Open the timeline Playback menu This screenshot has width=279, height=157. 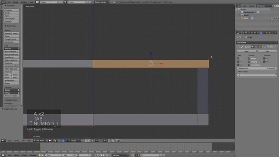click(x=33, y=155)
